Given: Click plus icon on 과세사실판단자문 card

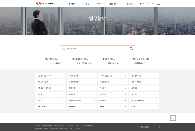Looking at the screenshot, I should pos(125,76).
